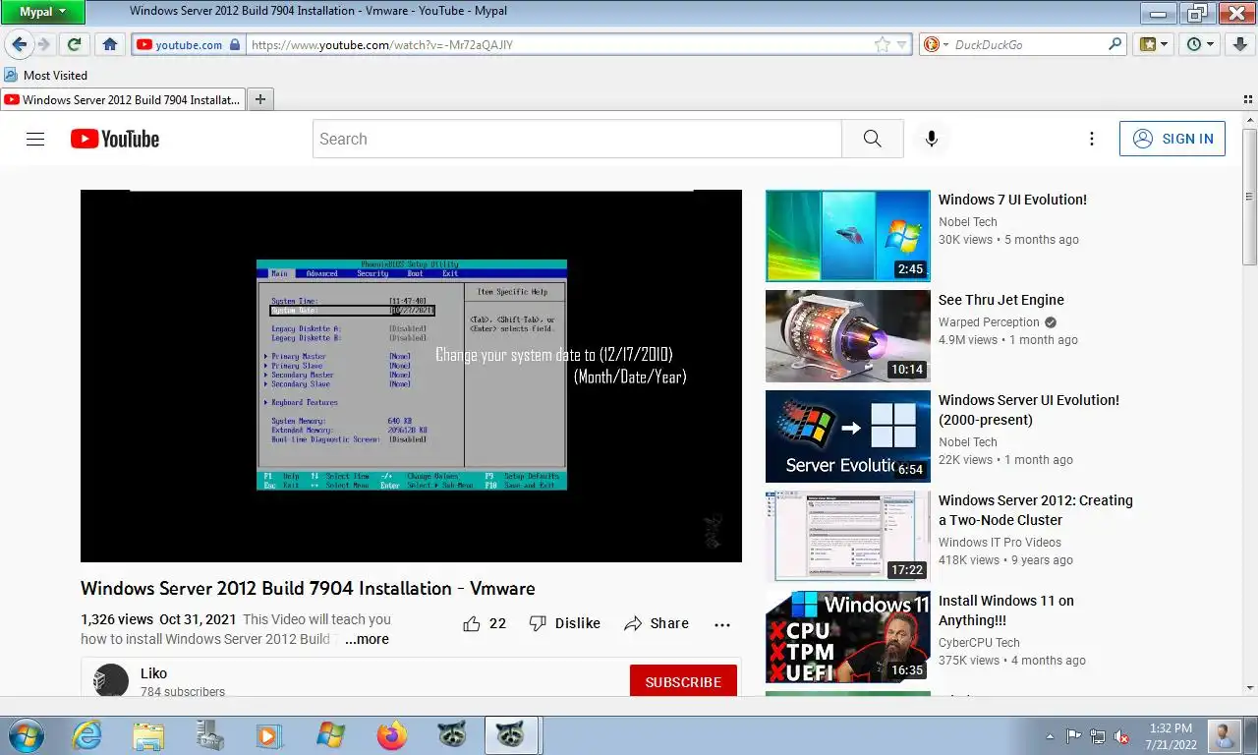
Task: Click the CyberCPU Tech channel name
Action: 979,643
